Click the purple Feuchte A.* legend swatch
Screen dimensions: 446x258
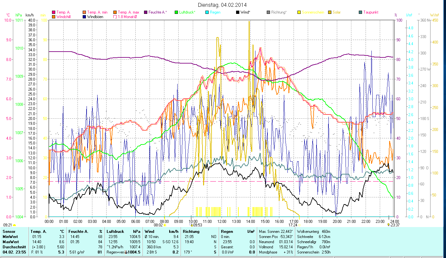[145, 12]
